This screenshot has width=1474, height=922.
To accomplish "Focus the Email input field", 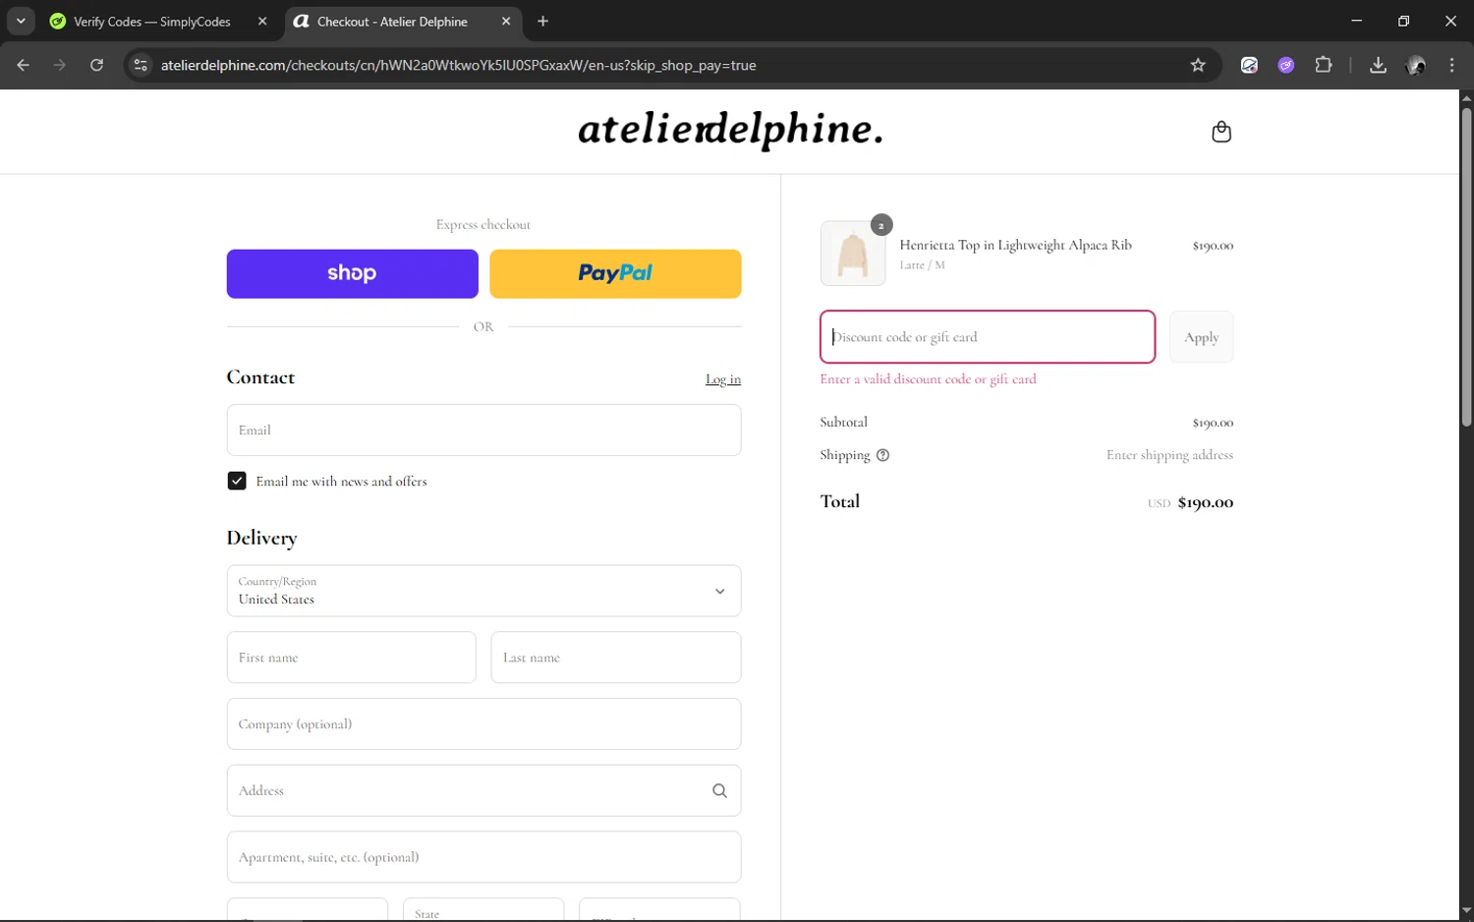I will [483, 430].
